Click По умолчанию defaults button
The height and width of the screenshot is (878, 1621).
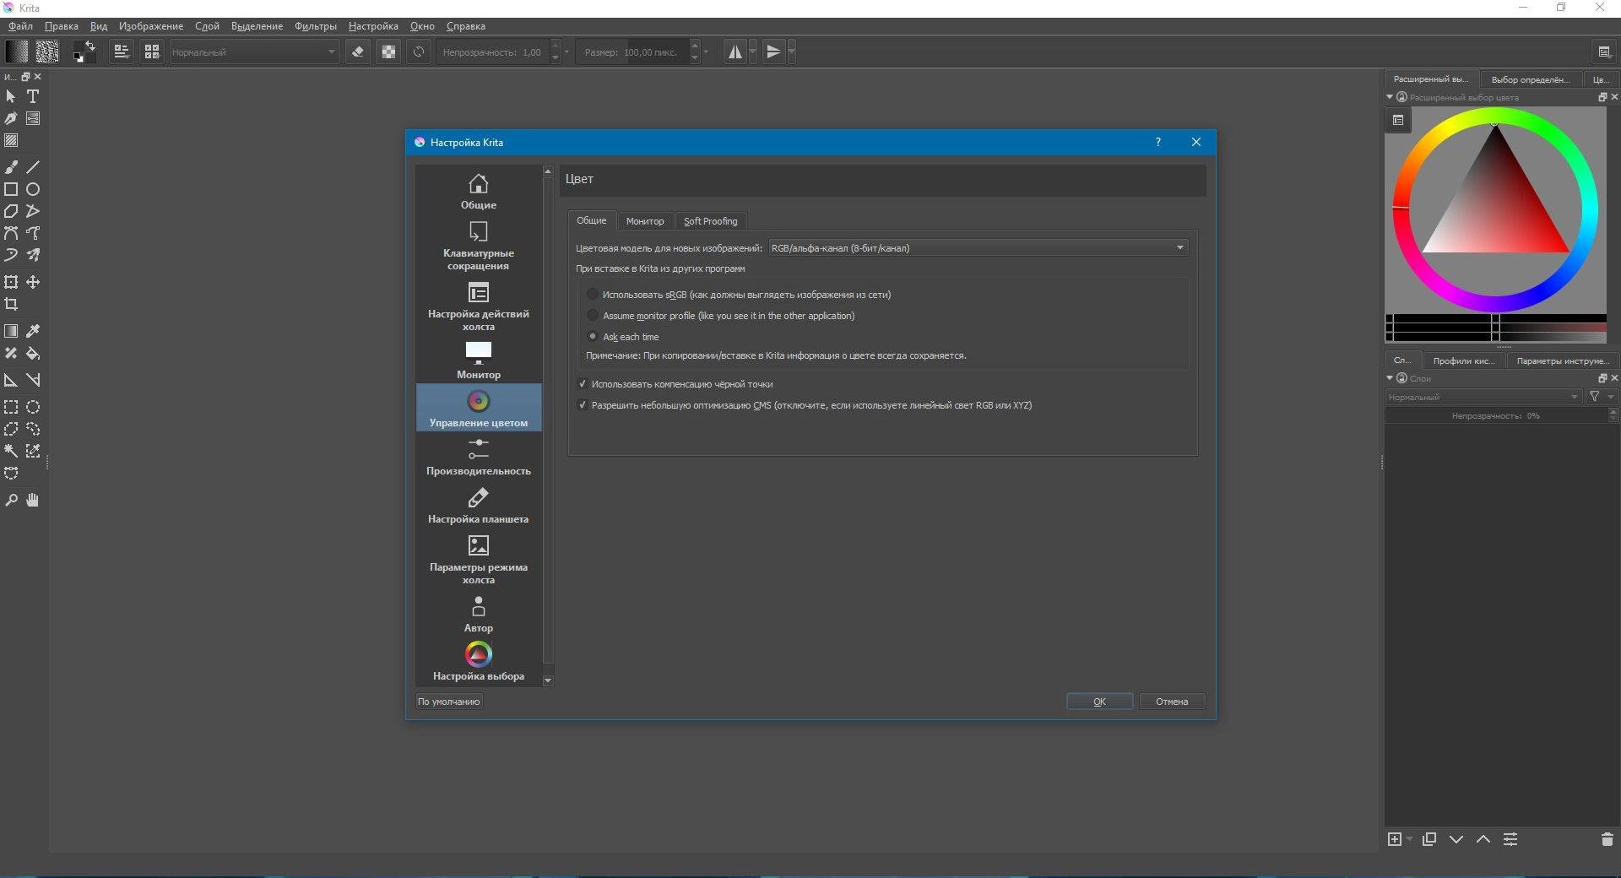point(448,702)
